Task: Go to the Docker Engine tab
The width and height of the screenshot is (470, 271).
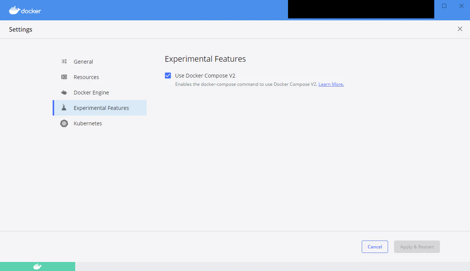Action: tap(100, 92)
